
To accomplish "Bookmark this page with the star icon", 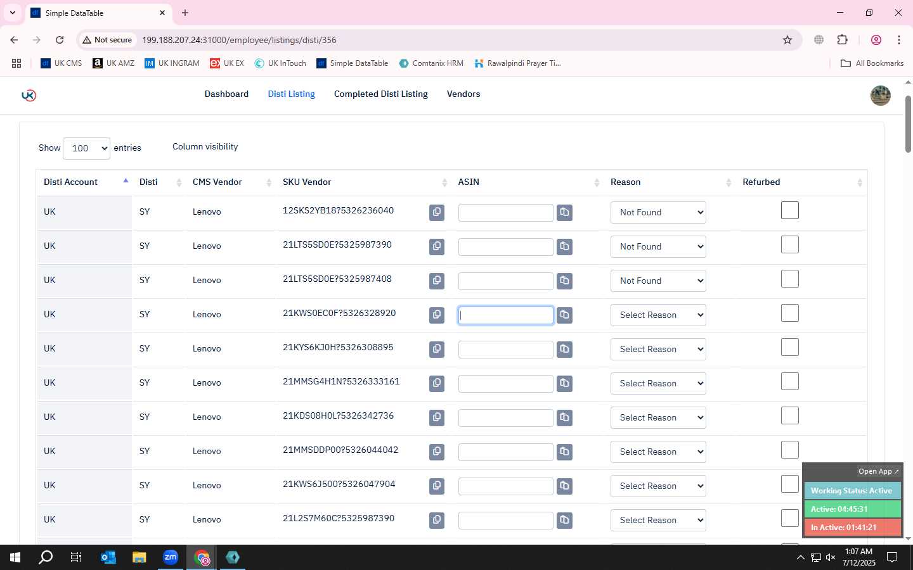I will coord(787,40).
